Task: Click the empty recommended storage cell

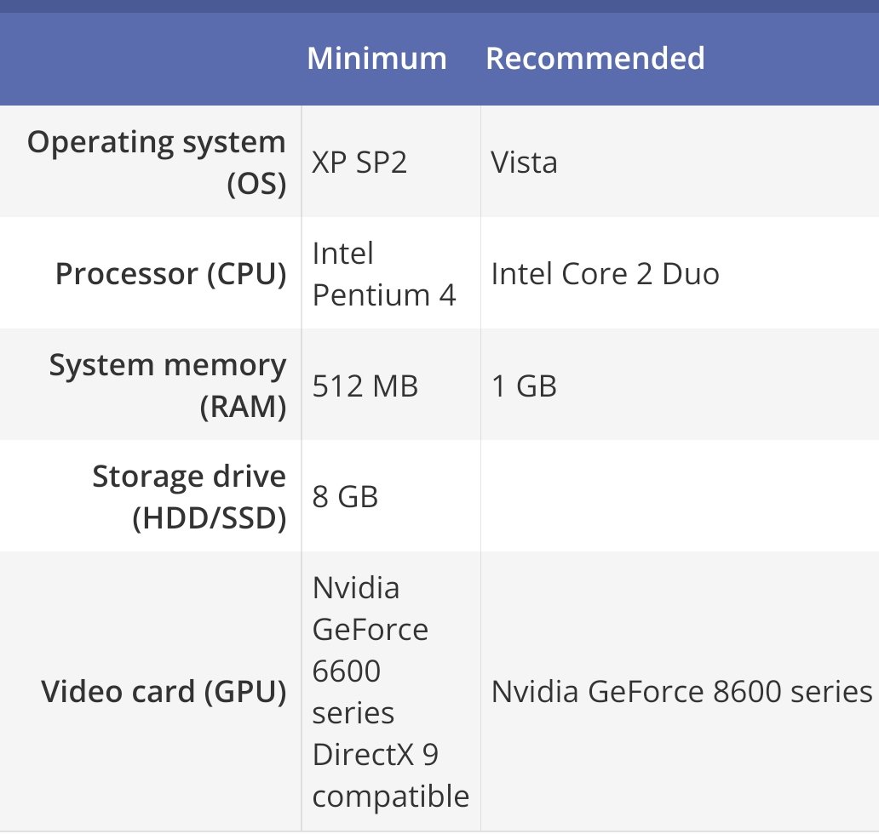Action: [x=680, y=496]
